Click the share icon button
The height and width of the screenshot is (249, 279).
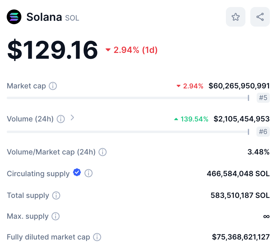click(260, 17)
